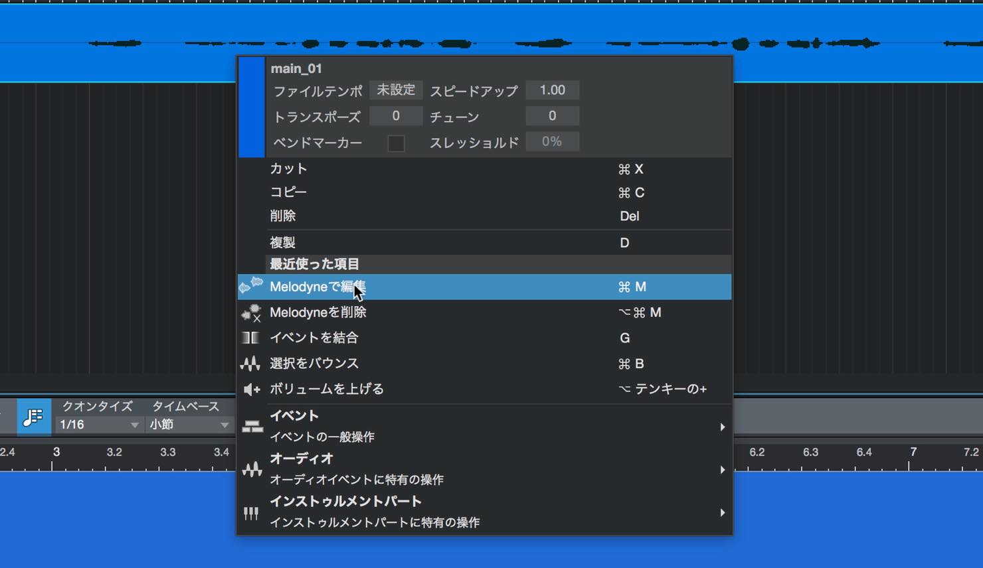Click the スレッショルド 0% field
983x568 pixels.
click(552, 141)
